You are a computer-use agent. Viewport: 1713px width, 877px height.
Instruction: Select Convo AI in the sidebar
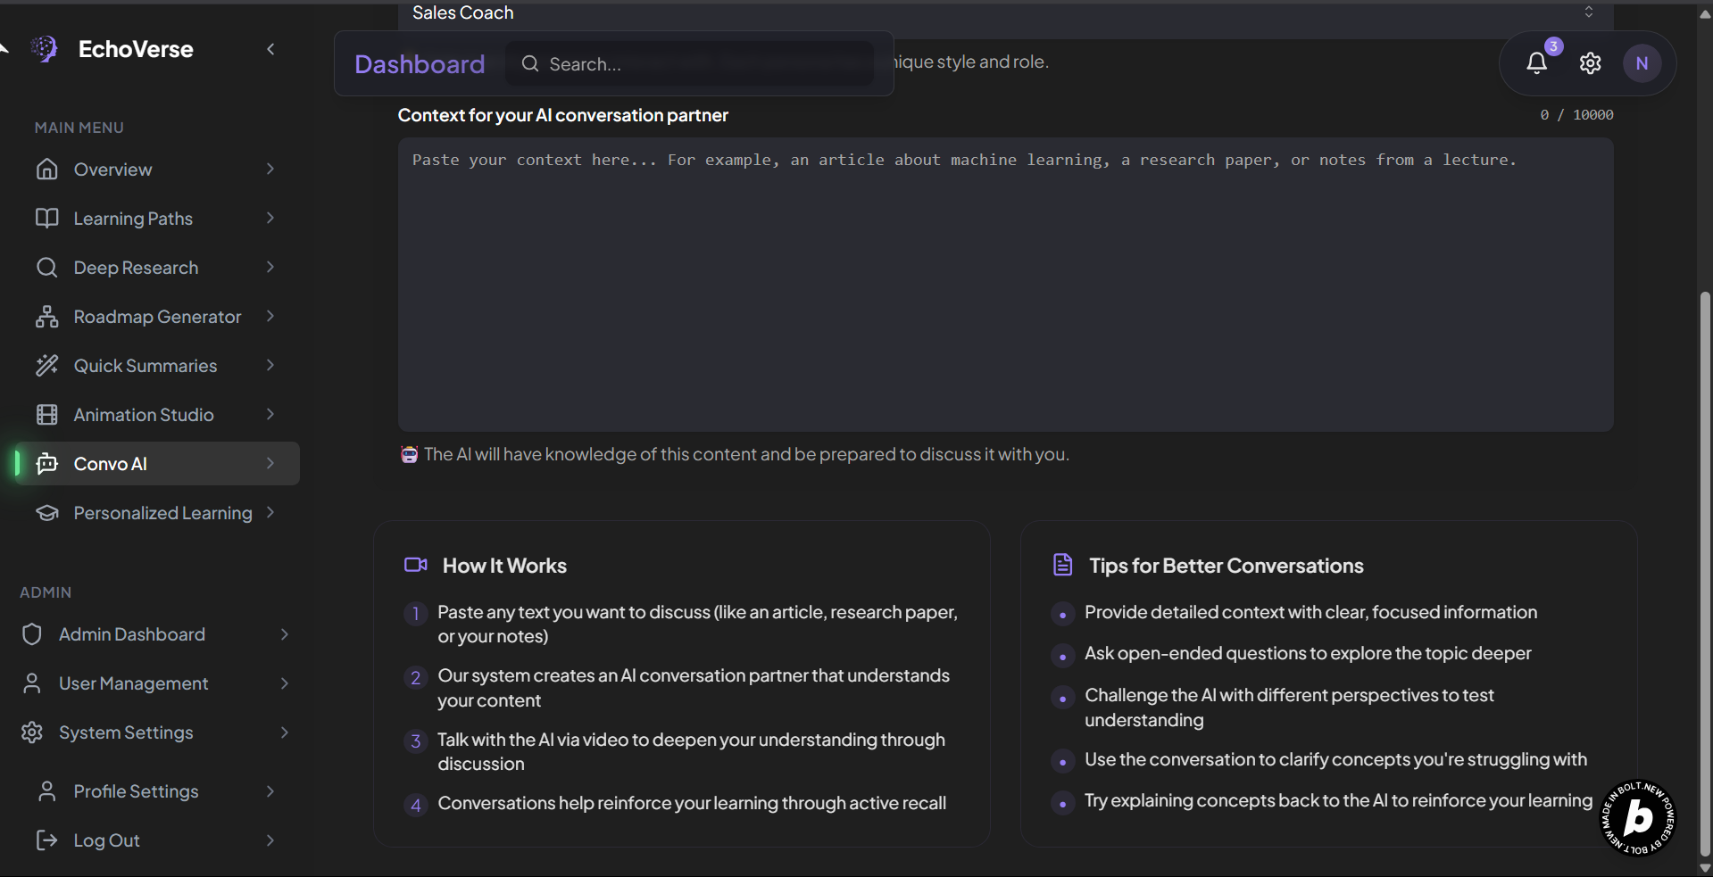coord(111,464)
